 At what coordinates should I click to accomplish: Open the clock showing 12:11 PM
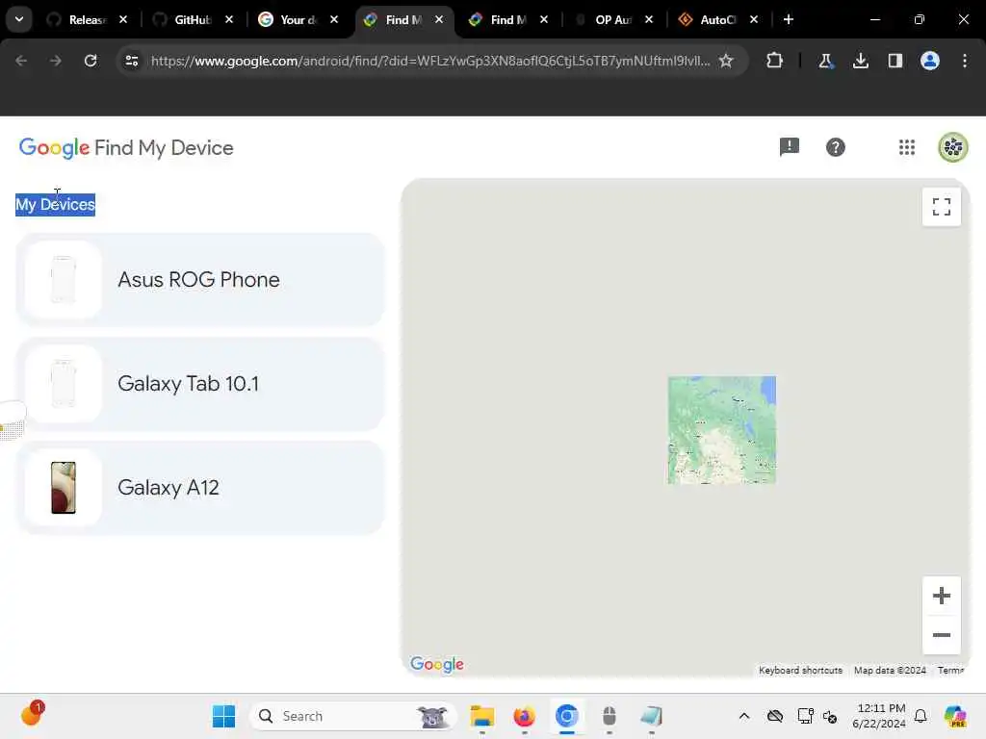tap(880, 716)
